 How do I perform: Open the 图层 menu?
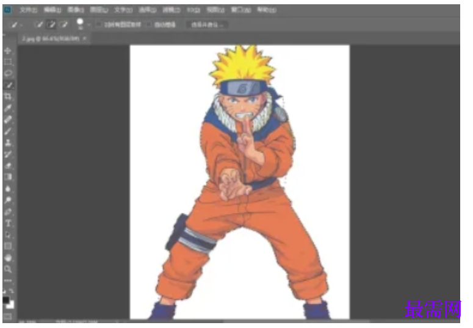click(99, 10)
